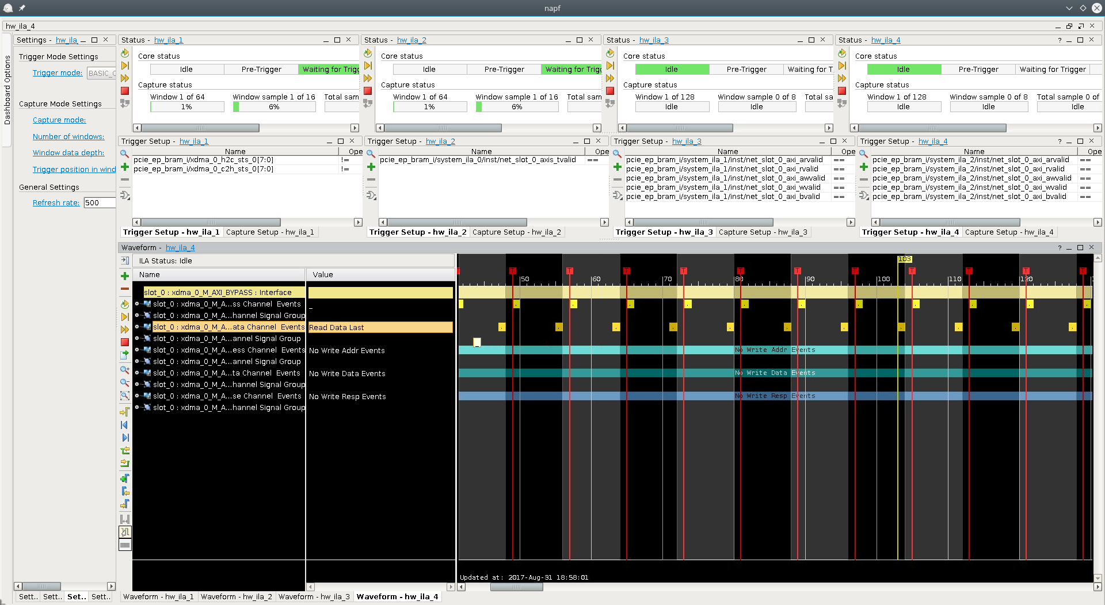Toggle auto re-trigger on hw_ila_4 status panel
This screenshot has width=1105, height=605.
pyautogui.click(x=842, y=53)
